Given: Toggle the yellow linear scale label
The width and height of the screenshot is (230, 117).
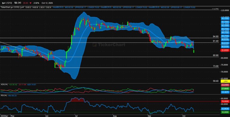Looking at the screenshot, I should click(x=225, y=81).
